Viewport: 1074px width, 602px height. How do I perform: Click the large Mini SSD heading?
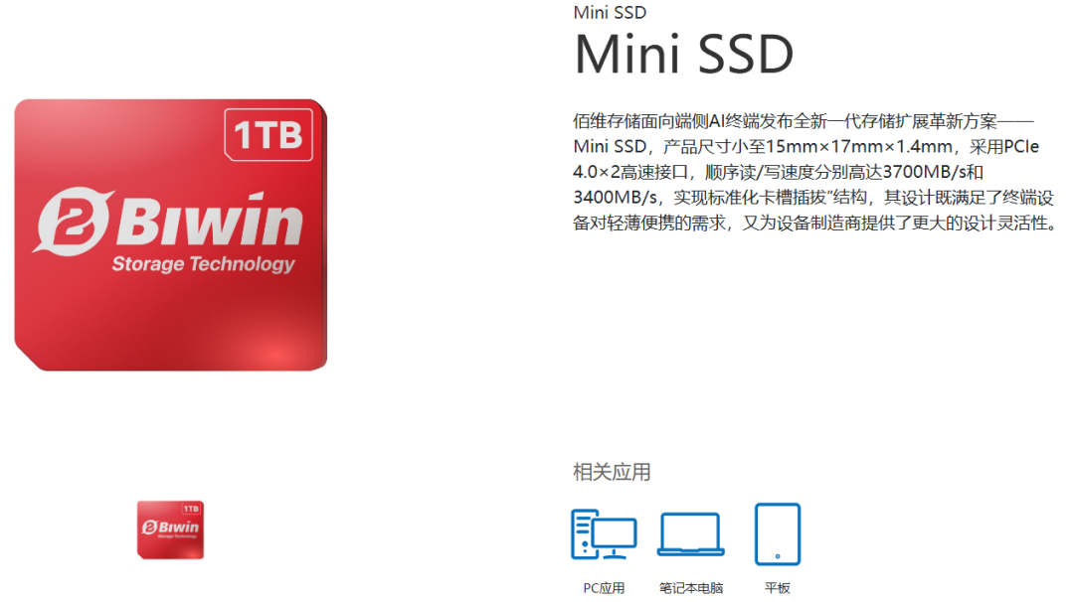(x=683, y=54)
